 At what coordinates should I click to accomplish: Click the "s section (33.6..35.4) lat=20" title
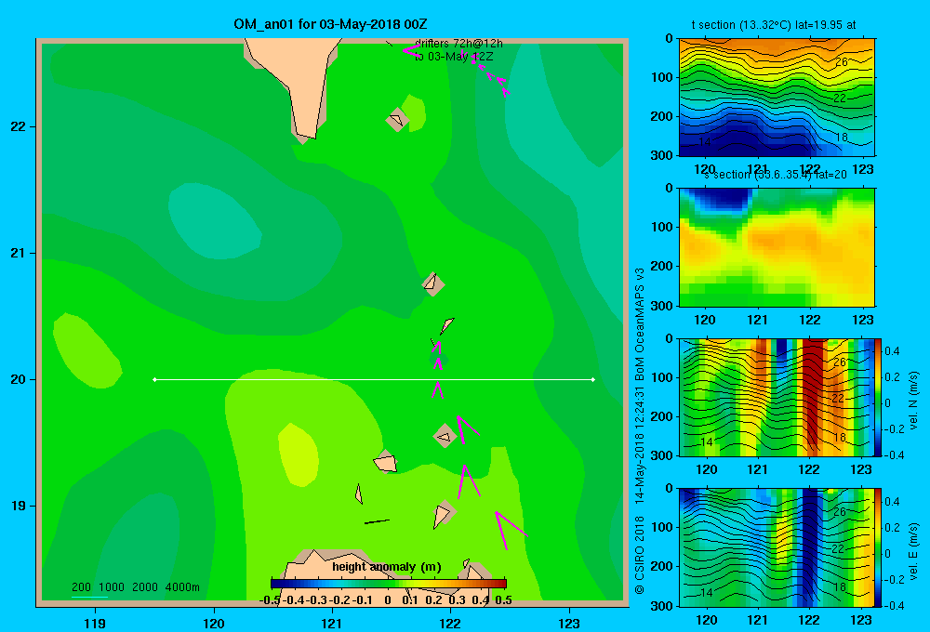point(776,175)
